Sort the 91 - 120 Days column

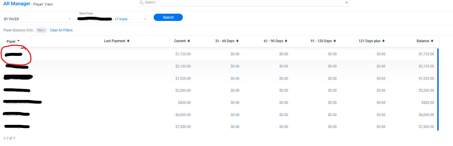click(335, 41)
